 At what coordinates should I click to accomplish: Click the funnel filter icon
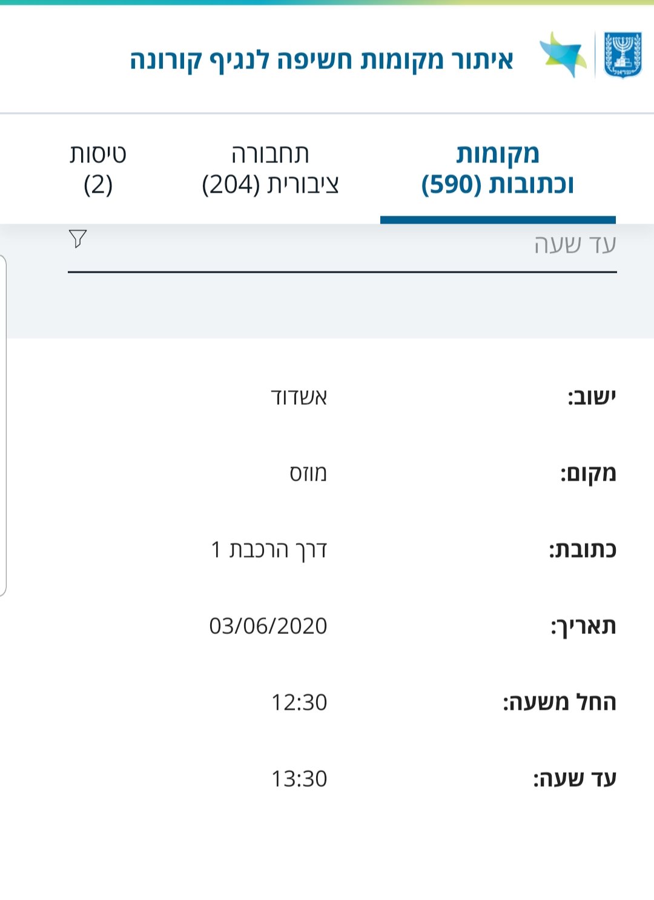click(78, 239)
